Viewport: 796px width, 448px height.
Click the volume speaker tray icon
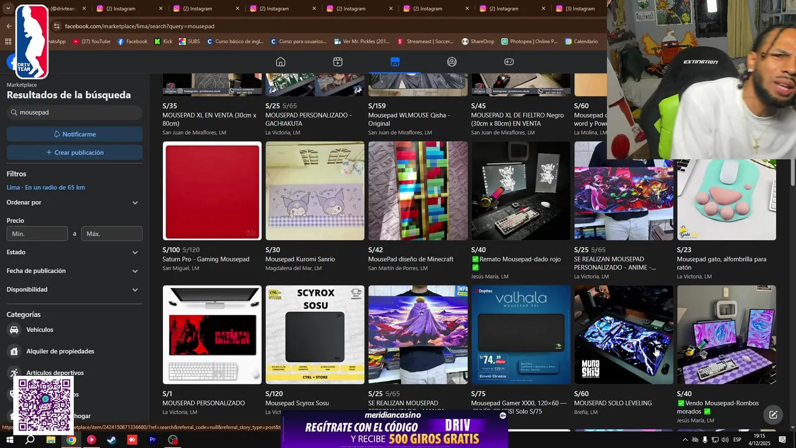click(725, 440)
